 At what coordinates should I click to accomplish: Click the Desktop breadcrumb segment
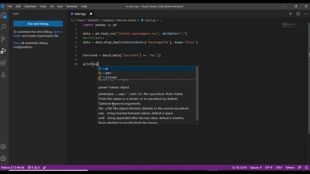108,20
